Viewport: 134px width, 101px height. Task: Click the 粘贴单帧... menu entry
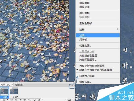coord(98,17)
